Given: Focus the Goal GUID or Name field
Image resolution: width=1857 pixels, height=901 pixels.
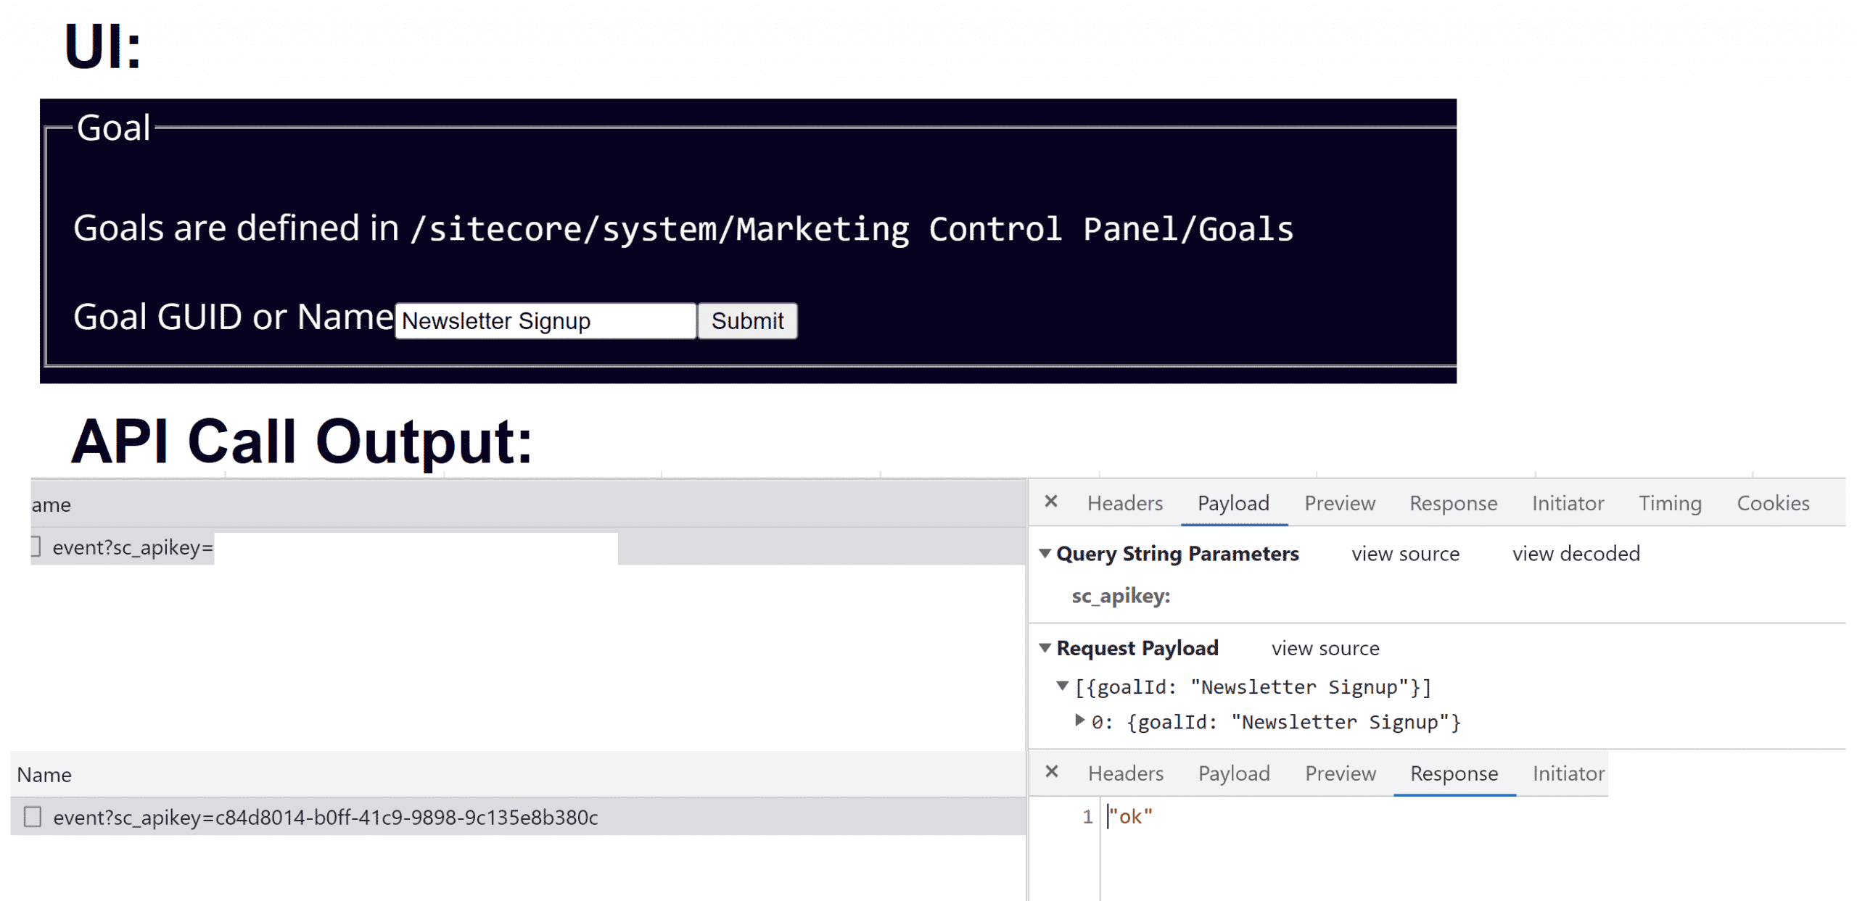Looking at the screenshot, I should (545, 320).
